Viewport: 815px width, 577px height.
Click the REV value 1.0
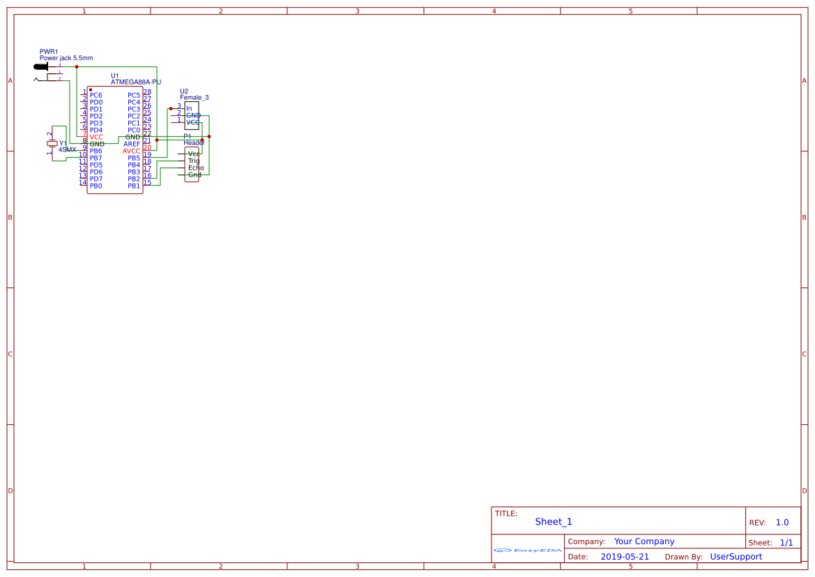pyautogui.click(x=782, y=521)
